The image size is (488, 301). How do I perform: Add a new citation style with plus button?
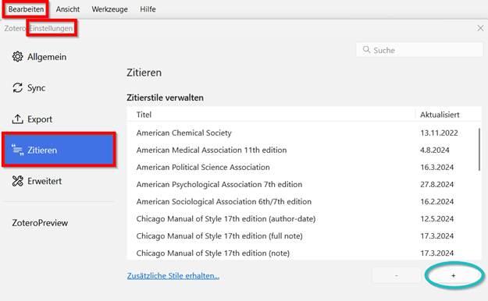click(x=453, y=275)
